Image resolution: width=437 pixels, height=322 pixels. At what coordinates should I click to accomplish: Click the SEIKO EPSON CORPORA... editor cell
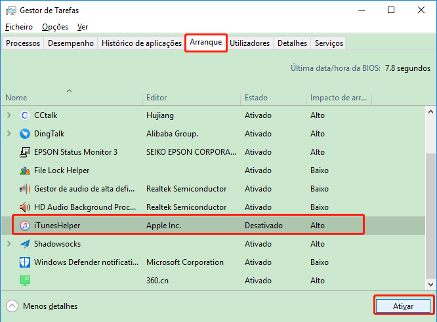point(191,152)
